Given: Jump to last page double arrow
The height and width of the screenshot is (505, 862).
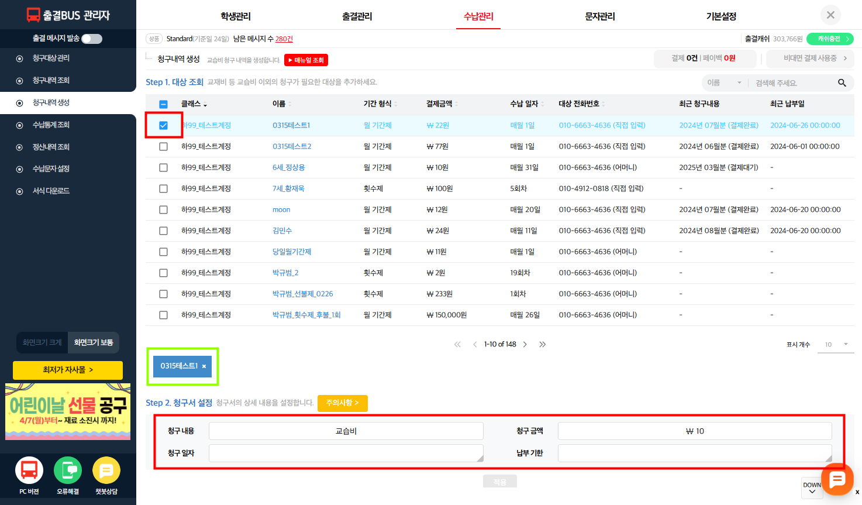Looking at the screenshot, I should point(542,345).
